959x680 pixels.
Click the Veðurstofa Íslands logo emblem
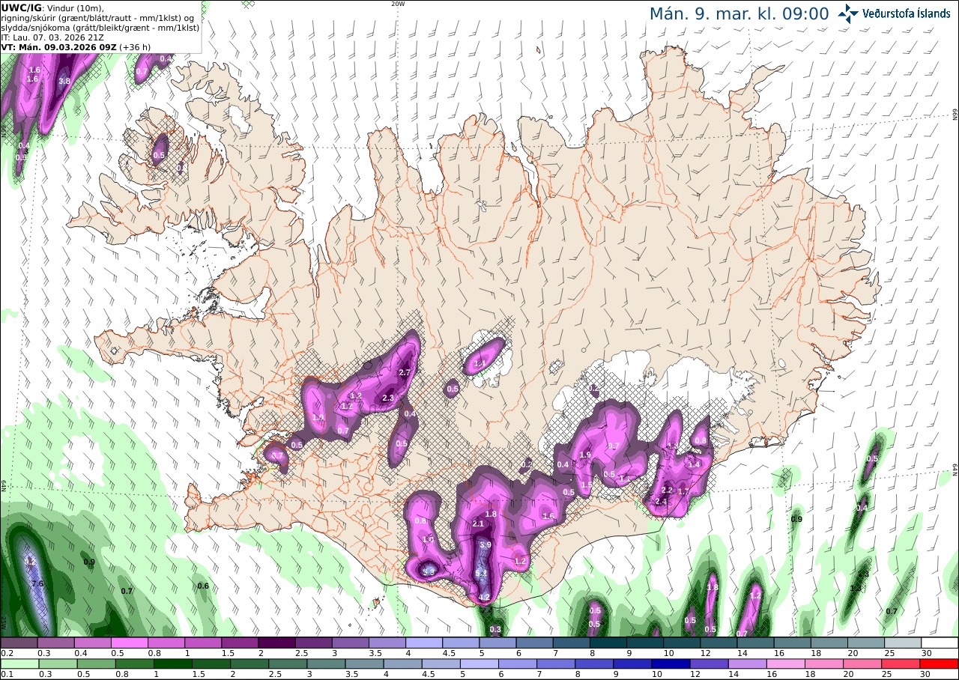click(848, 13)
